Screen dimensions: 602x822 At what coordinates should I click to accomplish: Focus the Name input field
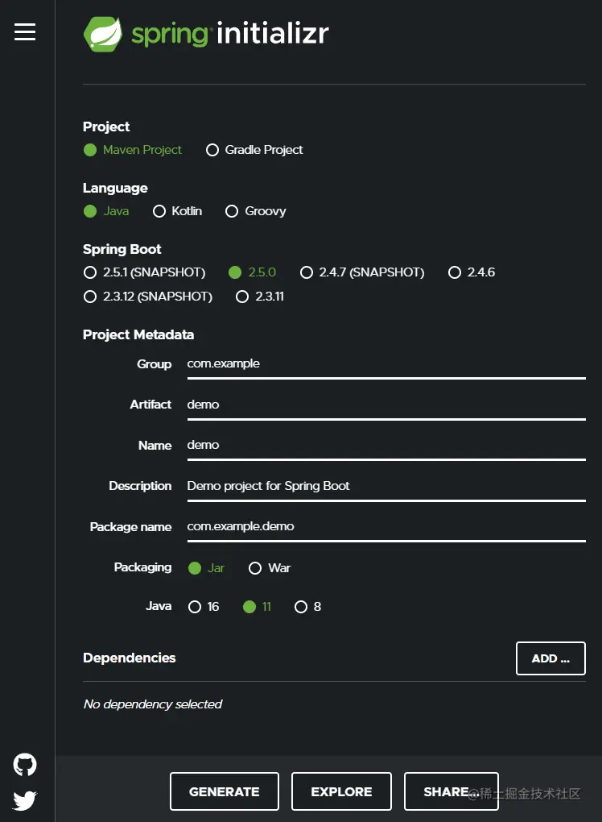click(x=386, y=446)
